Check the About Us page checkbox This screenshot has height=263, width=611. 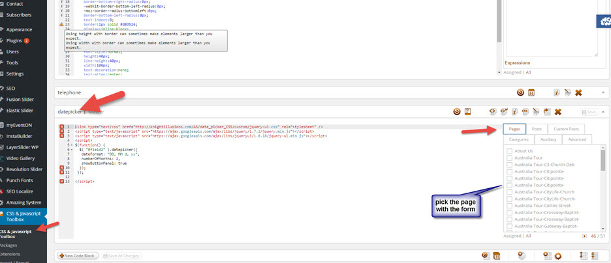pyautogui.click(x=509, y=151)
